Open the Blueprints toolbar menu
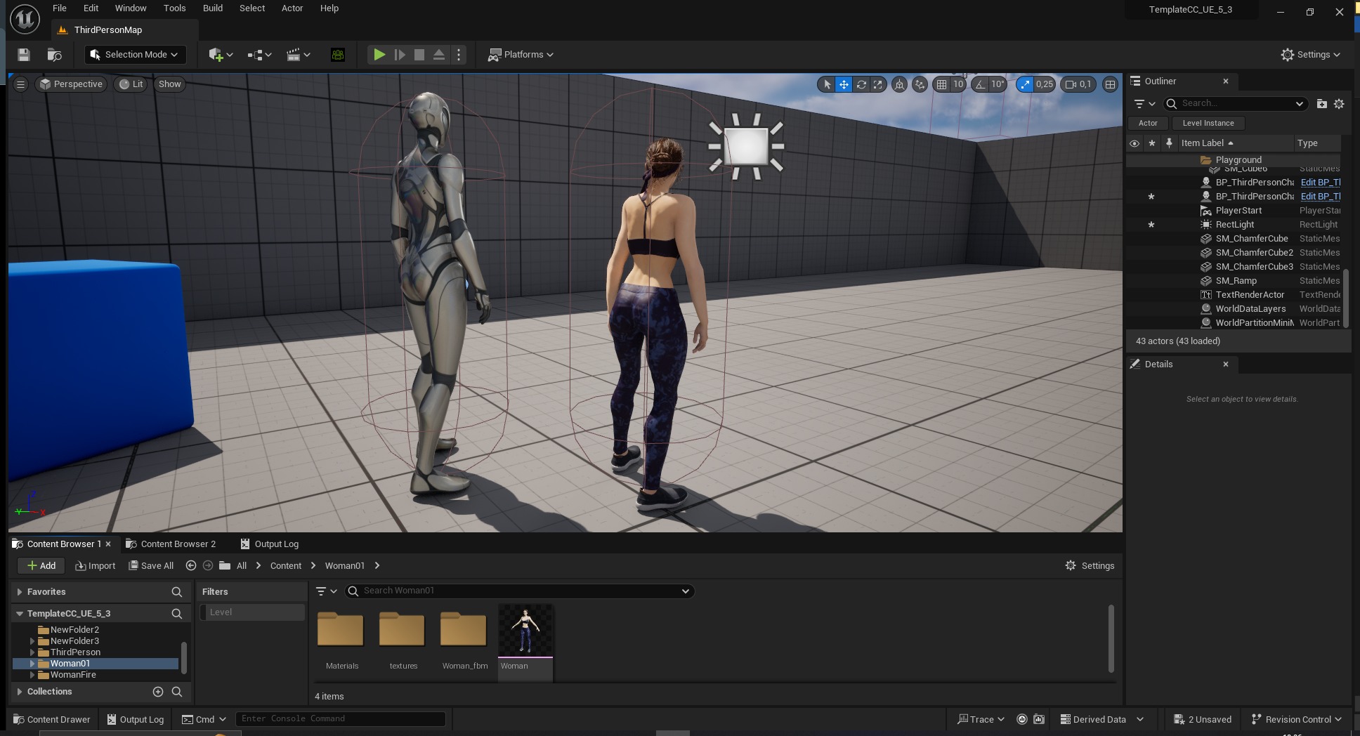 259,55
